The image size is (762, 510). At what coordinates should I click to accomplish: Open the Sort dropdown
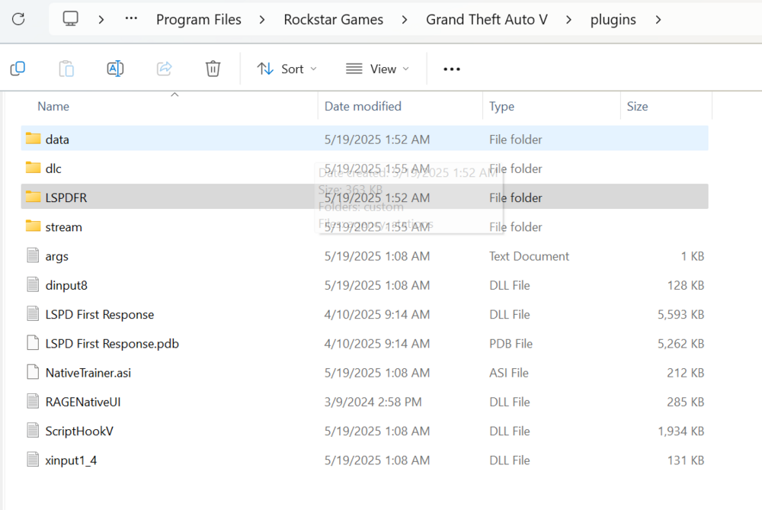click(287, 69)
